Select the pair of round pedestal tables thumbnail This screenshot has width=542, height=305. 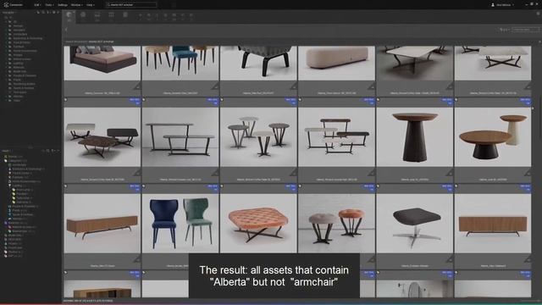tap(493, 137)
